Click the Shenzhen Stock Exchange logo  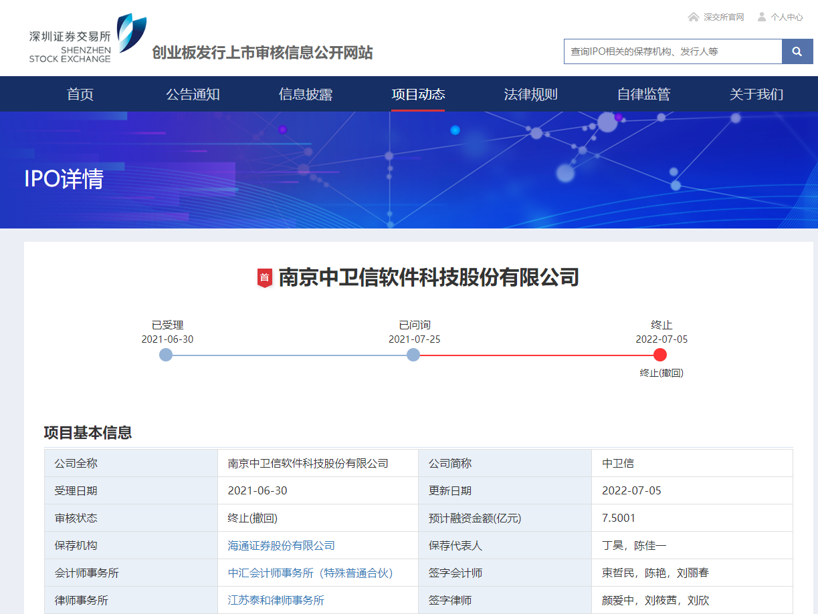pos(88,39)
